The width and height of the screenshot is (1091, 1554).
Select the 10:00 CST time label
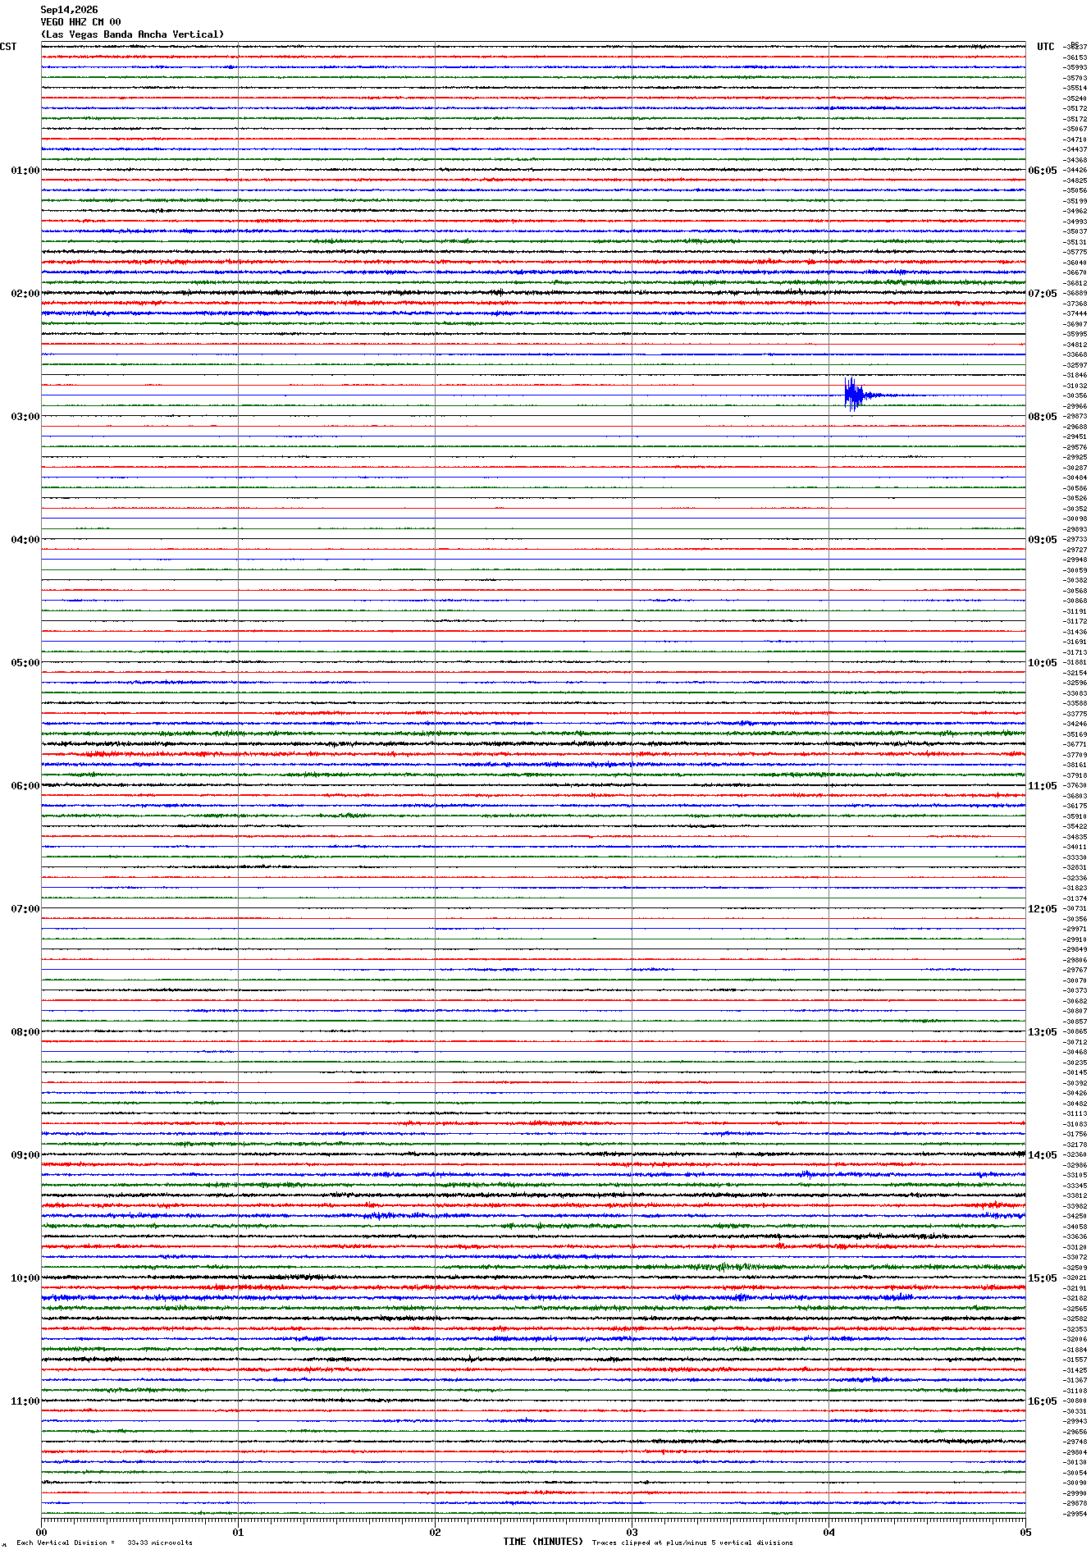coord(25,1278)
